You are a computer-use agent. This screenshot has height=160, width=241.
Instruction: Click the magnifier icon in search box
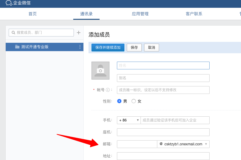pyautogui.click(x=13, y=33)
